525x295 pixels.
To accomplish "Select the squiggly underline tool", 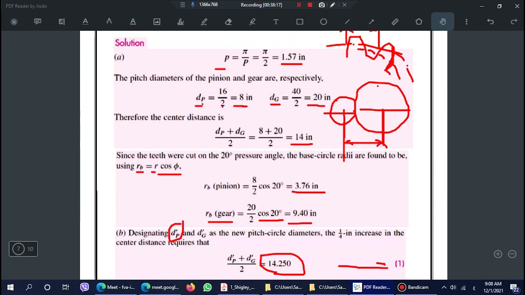I will 133,22.
